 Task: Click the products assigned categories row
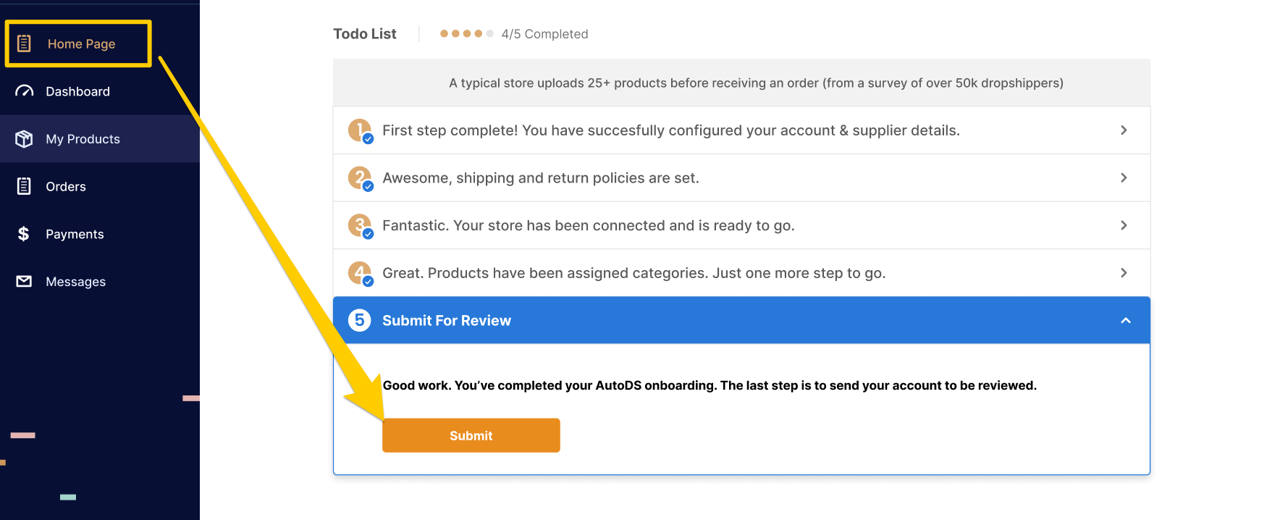pyautogui.click(x=741, y=273)
